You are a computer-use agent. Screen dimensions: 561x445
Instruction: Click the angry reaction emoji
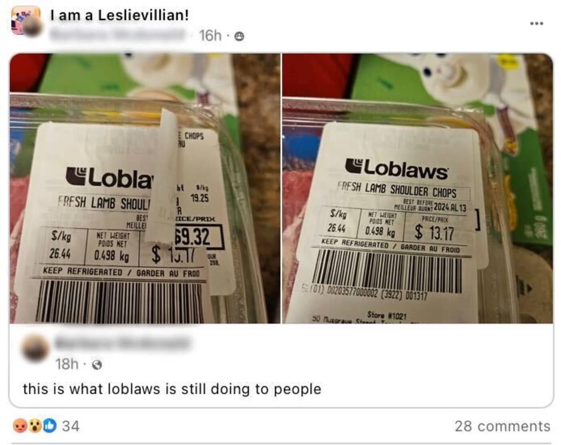pyautogui.click(x=20, y=425)
